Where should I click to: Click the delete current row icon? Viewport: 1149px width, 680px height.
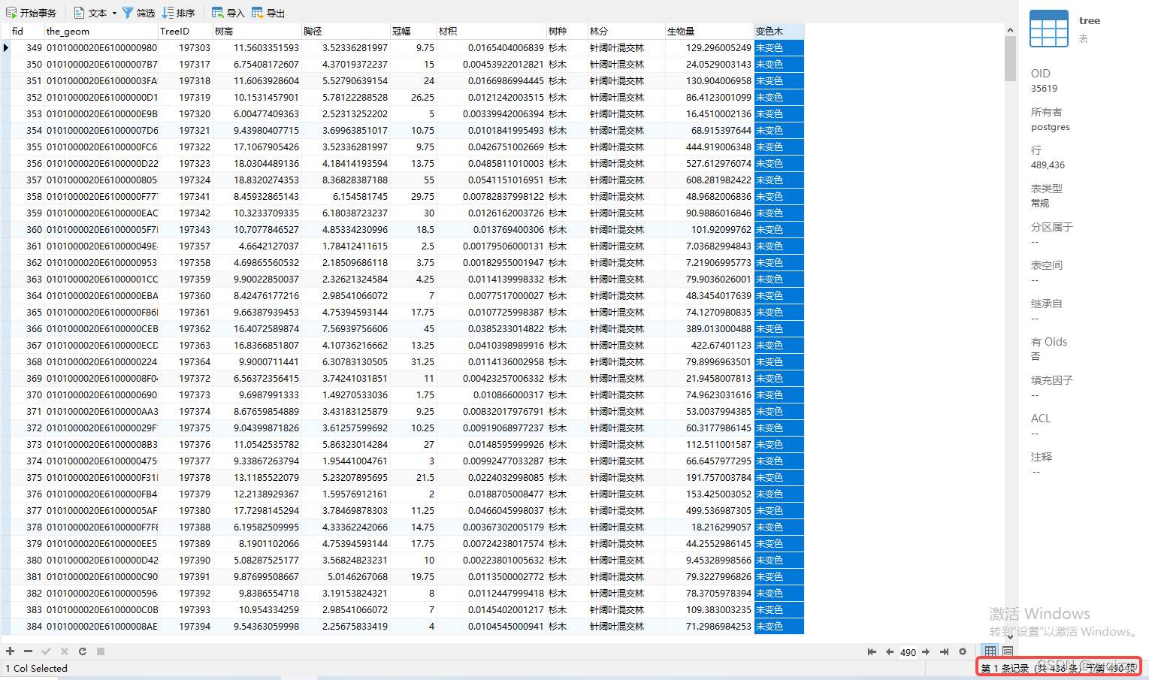tap(28, 651)
